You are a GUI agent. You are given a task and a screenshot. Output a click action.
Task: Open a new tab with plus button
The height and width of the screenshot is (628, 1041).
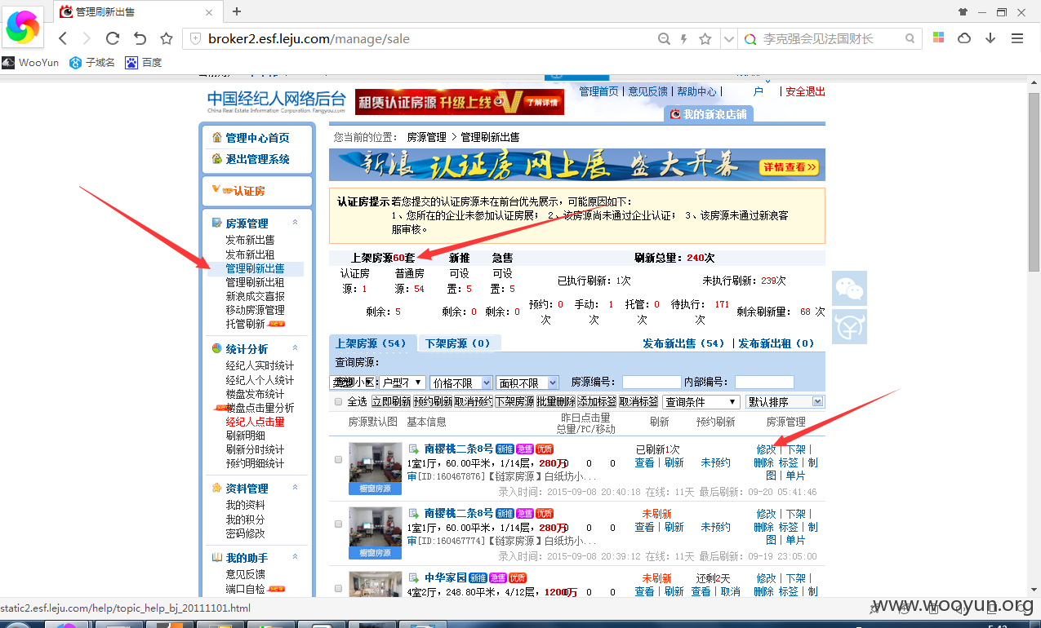click(x=237, y=11)
